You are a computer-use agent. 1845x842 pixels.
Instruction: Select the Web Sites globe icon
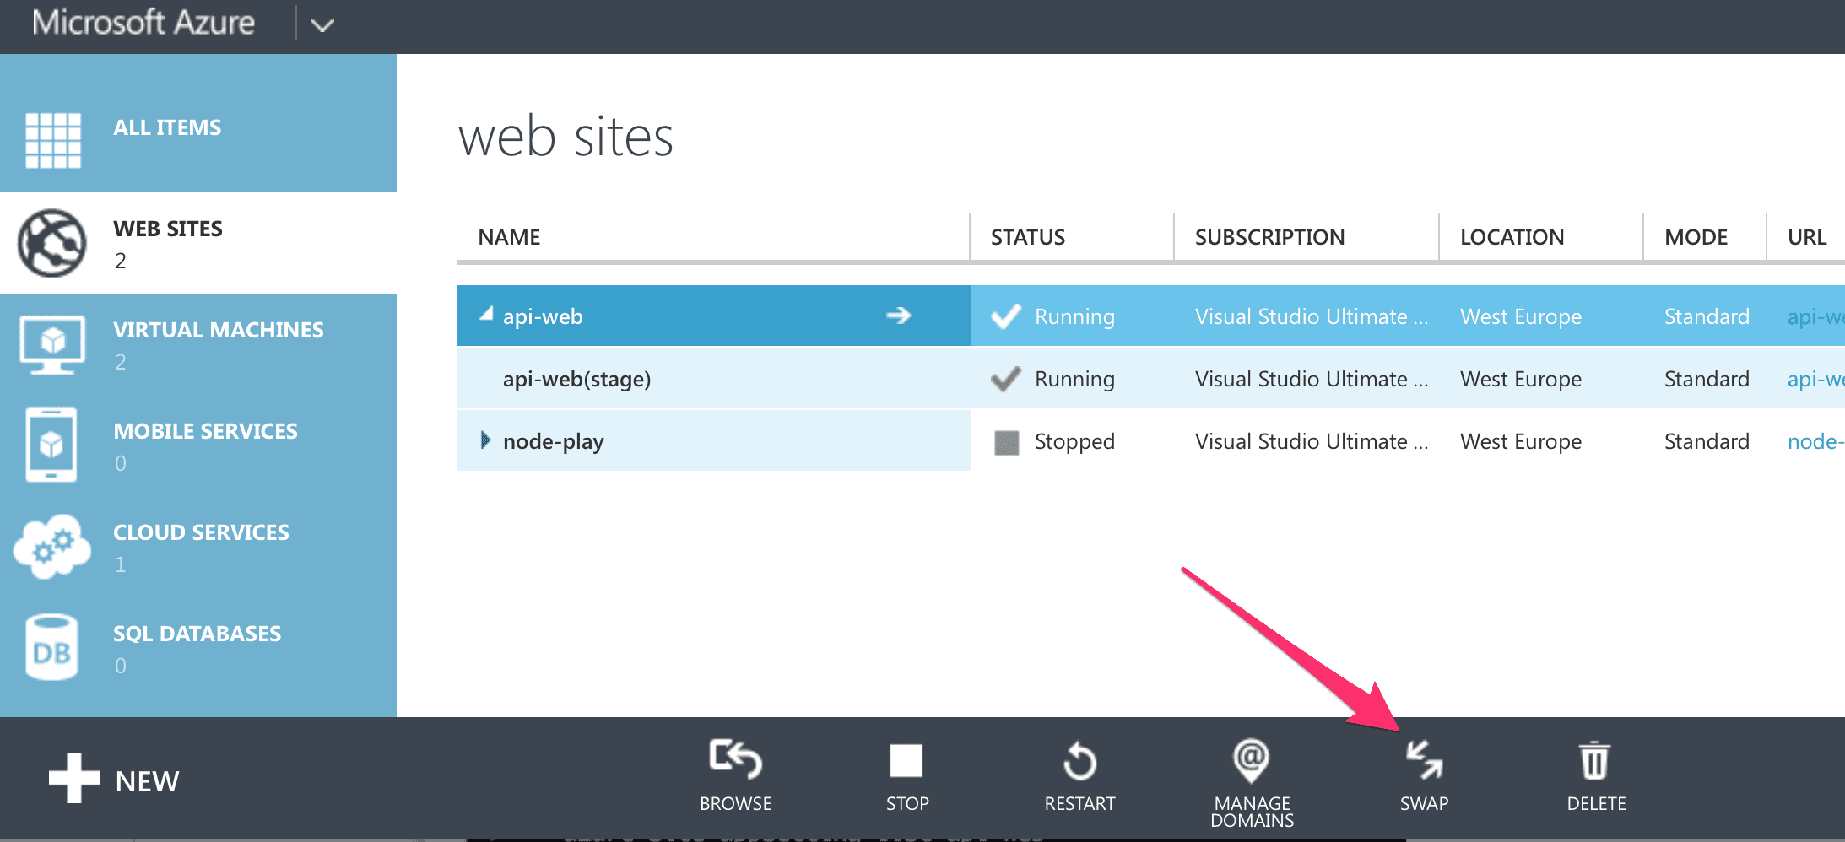pos(52,243)
